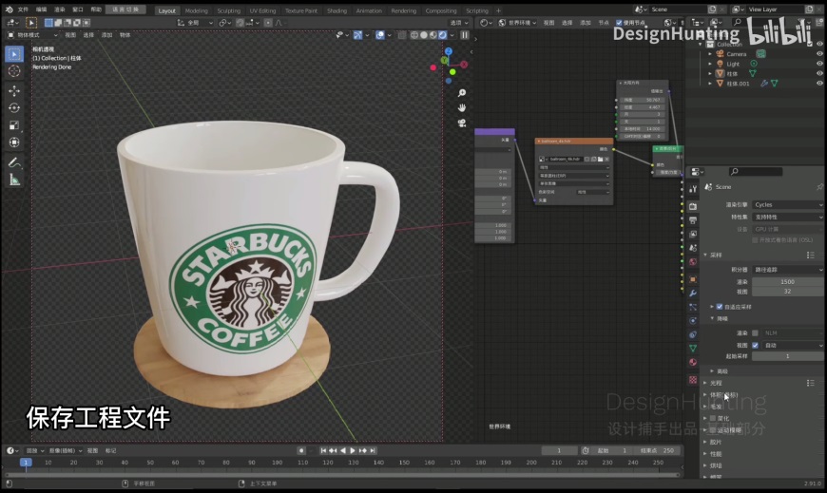
Task: Open the Material properties tab
Action: 693,362
